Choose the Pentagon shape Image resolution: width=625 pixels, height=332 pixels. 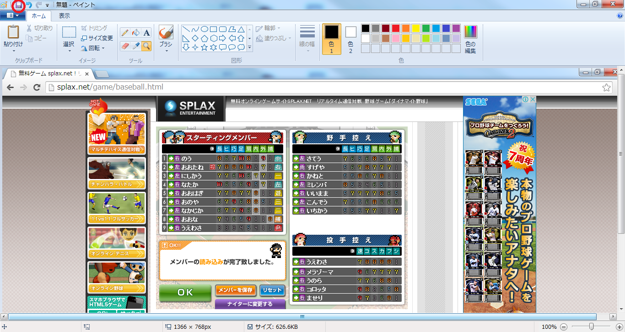pyautogui.click(x=205, y=38)
